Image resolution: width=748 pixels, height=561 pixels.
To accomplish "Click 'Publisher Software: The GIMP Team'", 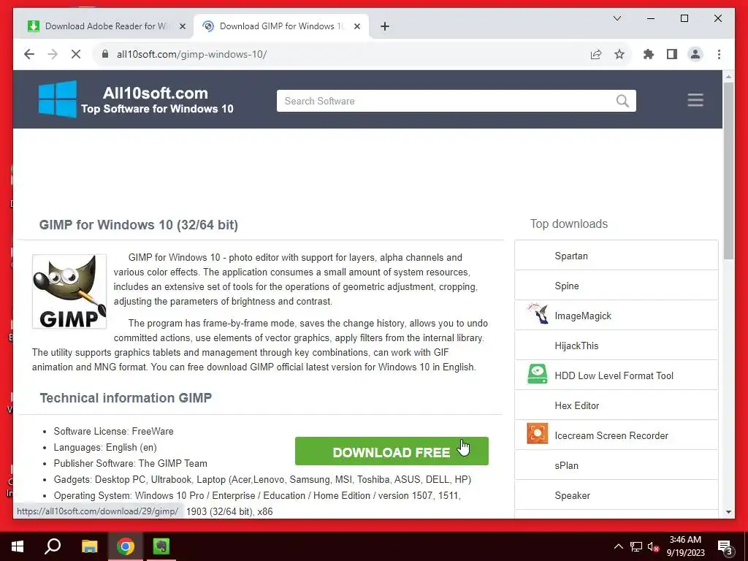I will (130, 463).
